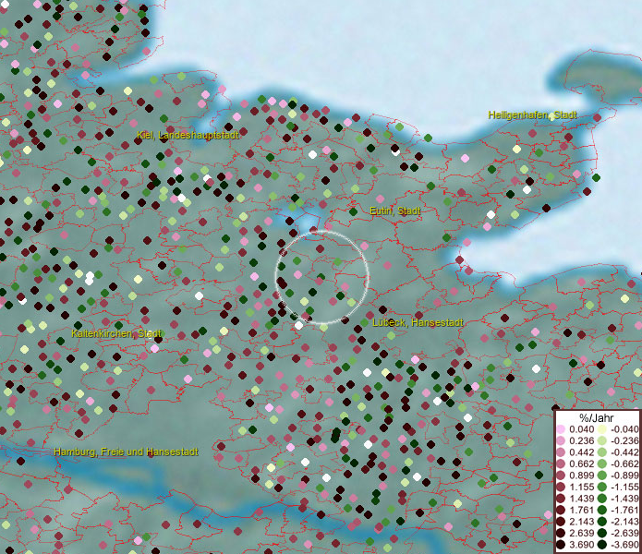Pick the -2.143 dark green swatch
642x554 pixels.
pos(602,522)
